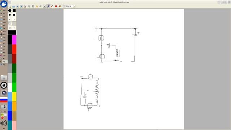This screenshot has width=231, height=130.
Task: Pick the orange palette swatch
Action: 14,106
